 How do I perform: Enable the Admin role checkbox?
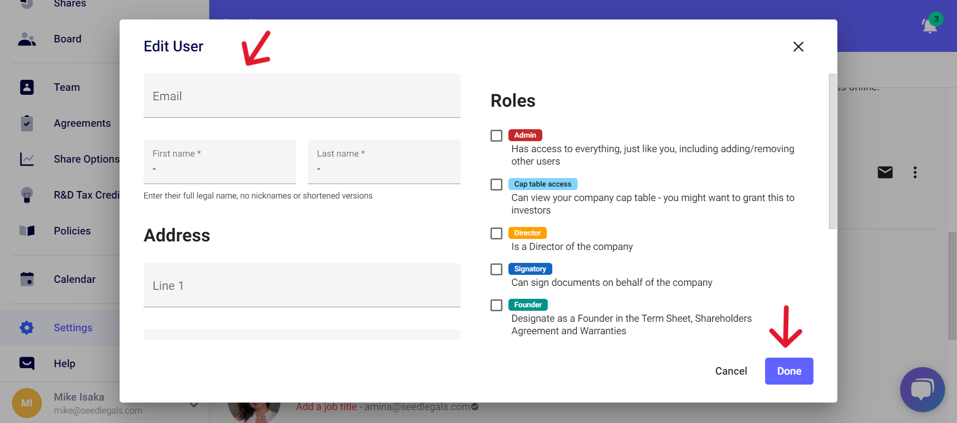496,136
